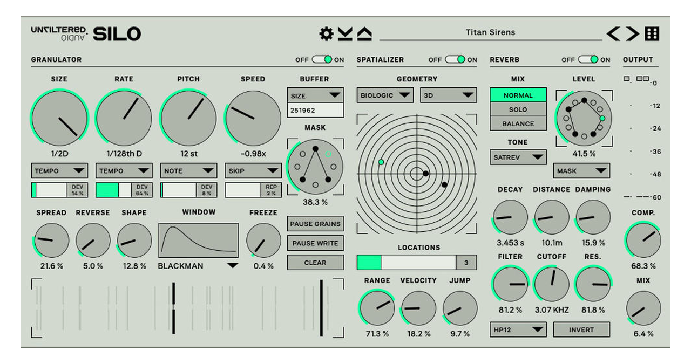The width and height of the screenshot is (691, 364).
Task: Click the reverb DAMPING knob
Action: 593,217
